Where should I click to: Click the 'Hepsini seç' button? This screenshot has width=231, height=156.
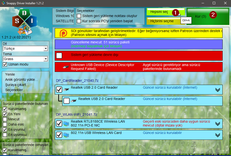coord(166,12)
